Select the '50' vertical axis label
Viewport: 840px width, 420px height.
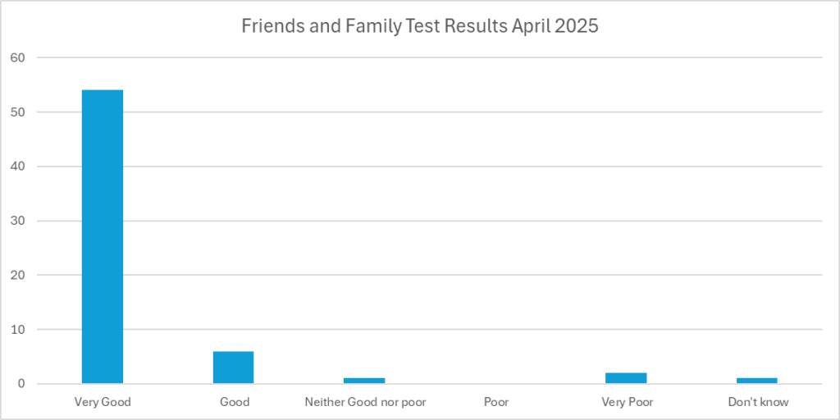point(19,112)
